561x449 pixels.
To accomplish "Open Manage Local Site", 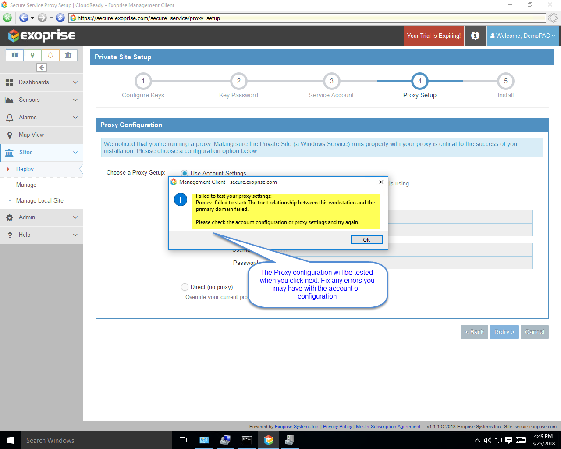I will 40,201.
